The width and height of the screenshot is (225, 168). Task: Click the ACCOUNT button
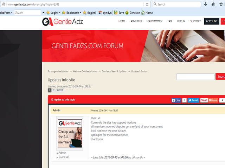pyautogui.click(x=212, y=21)
